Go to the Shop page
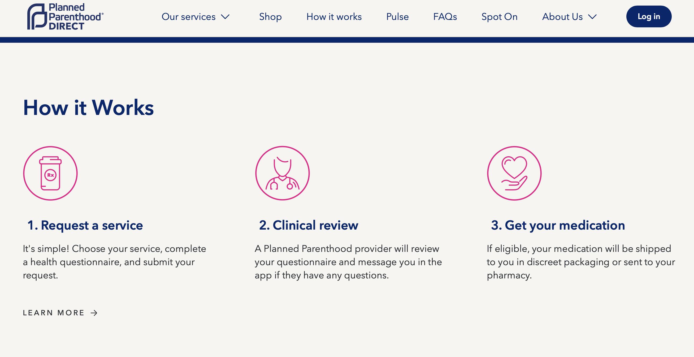Viewport: 694px width, 357px height. tap(271, 17)
